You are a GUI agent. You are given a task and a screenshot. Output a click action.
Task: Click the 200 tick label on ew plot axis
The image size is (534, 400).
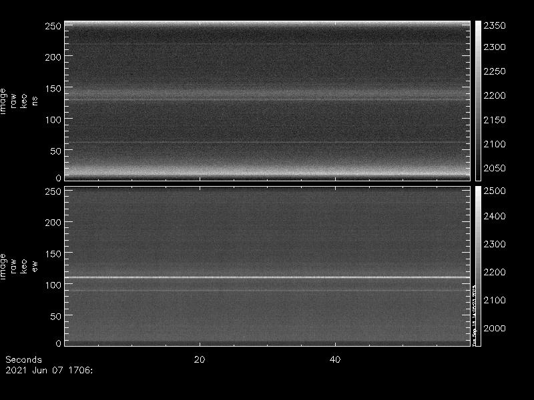(53, 223)
